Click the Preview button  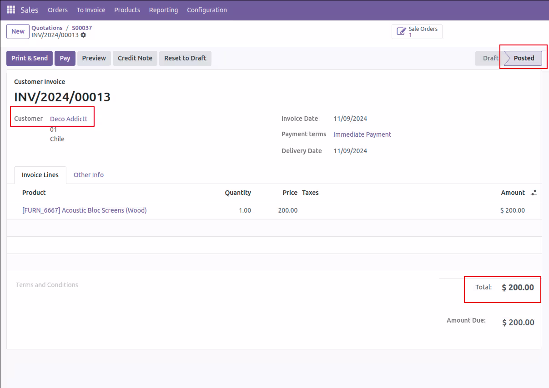tap(94, 58)
